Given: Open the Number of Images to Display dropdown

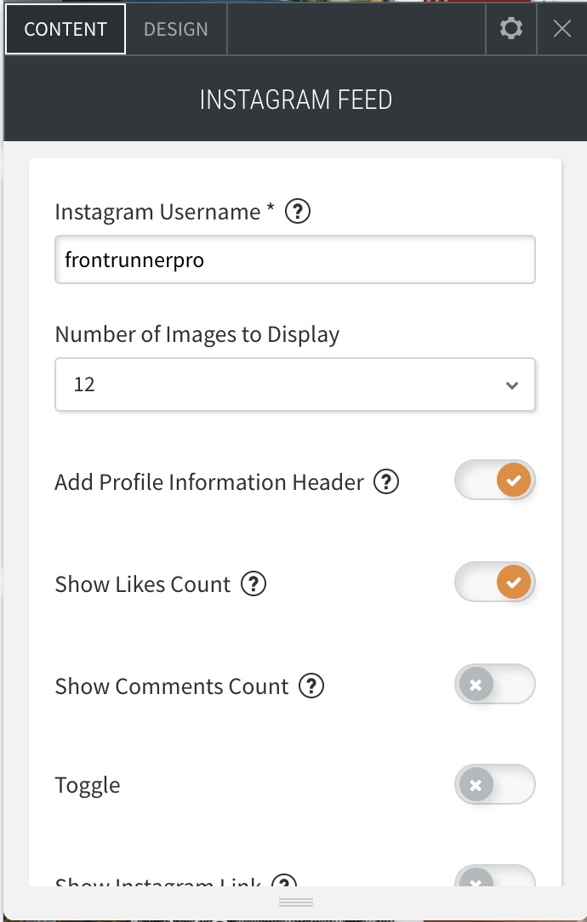Looking at the screenshot, I should (x=295, y=384).
